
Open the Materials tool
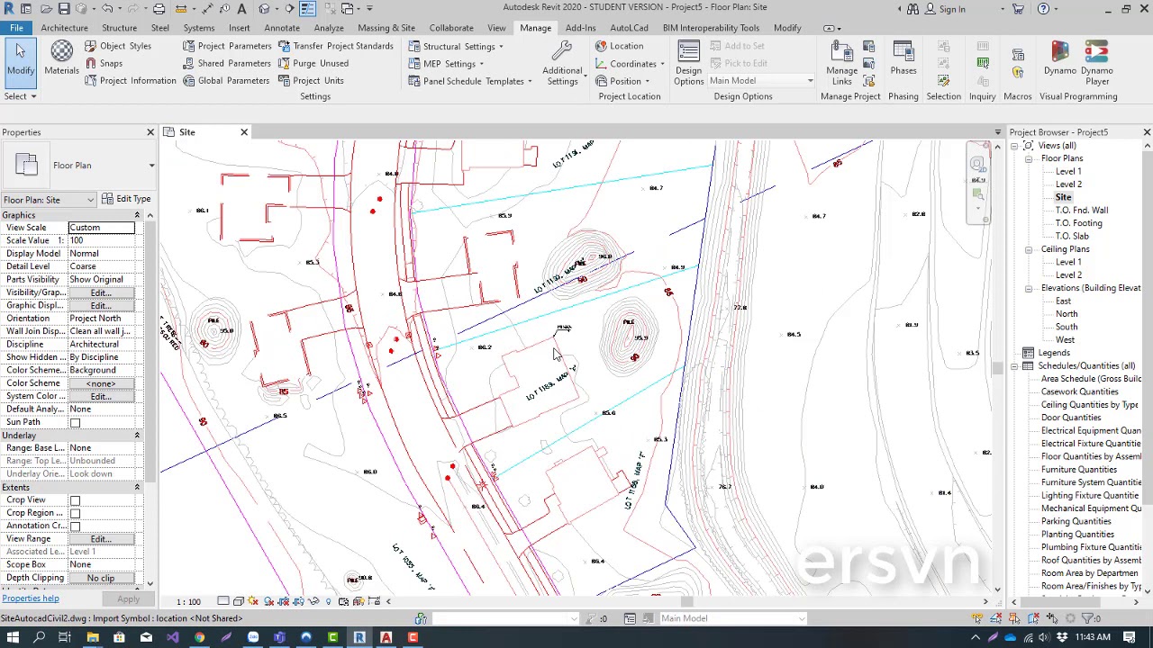(61, 58)
